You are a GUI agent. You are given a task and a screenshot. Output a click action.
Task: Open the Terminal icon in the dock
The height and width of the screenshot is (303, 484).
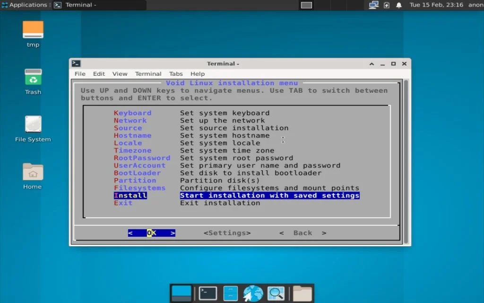tap(208, 293)
